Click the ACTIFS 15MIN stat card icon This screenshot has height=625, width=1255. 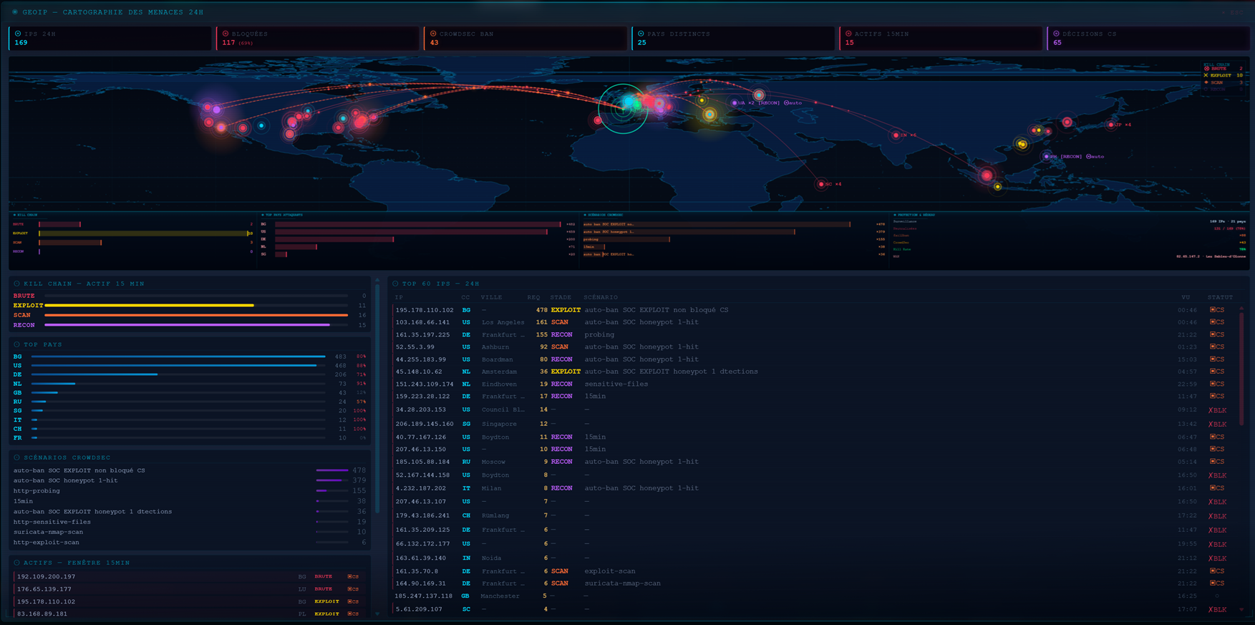[848, 34]
